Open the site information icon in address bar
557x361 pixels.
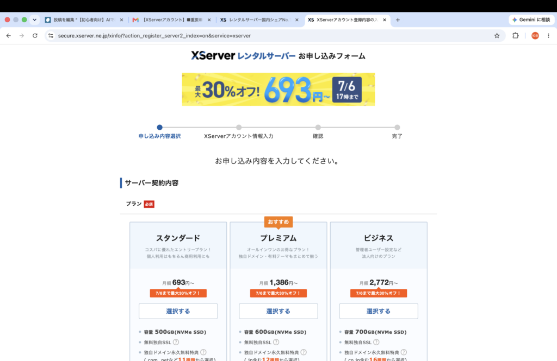(x=51, y=36)
